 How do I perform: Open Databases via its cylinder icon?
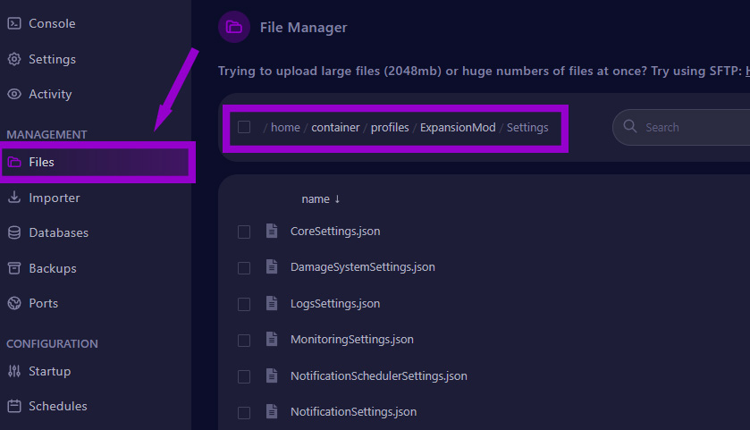point(13,233)
